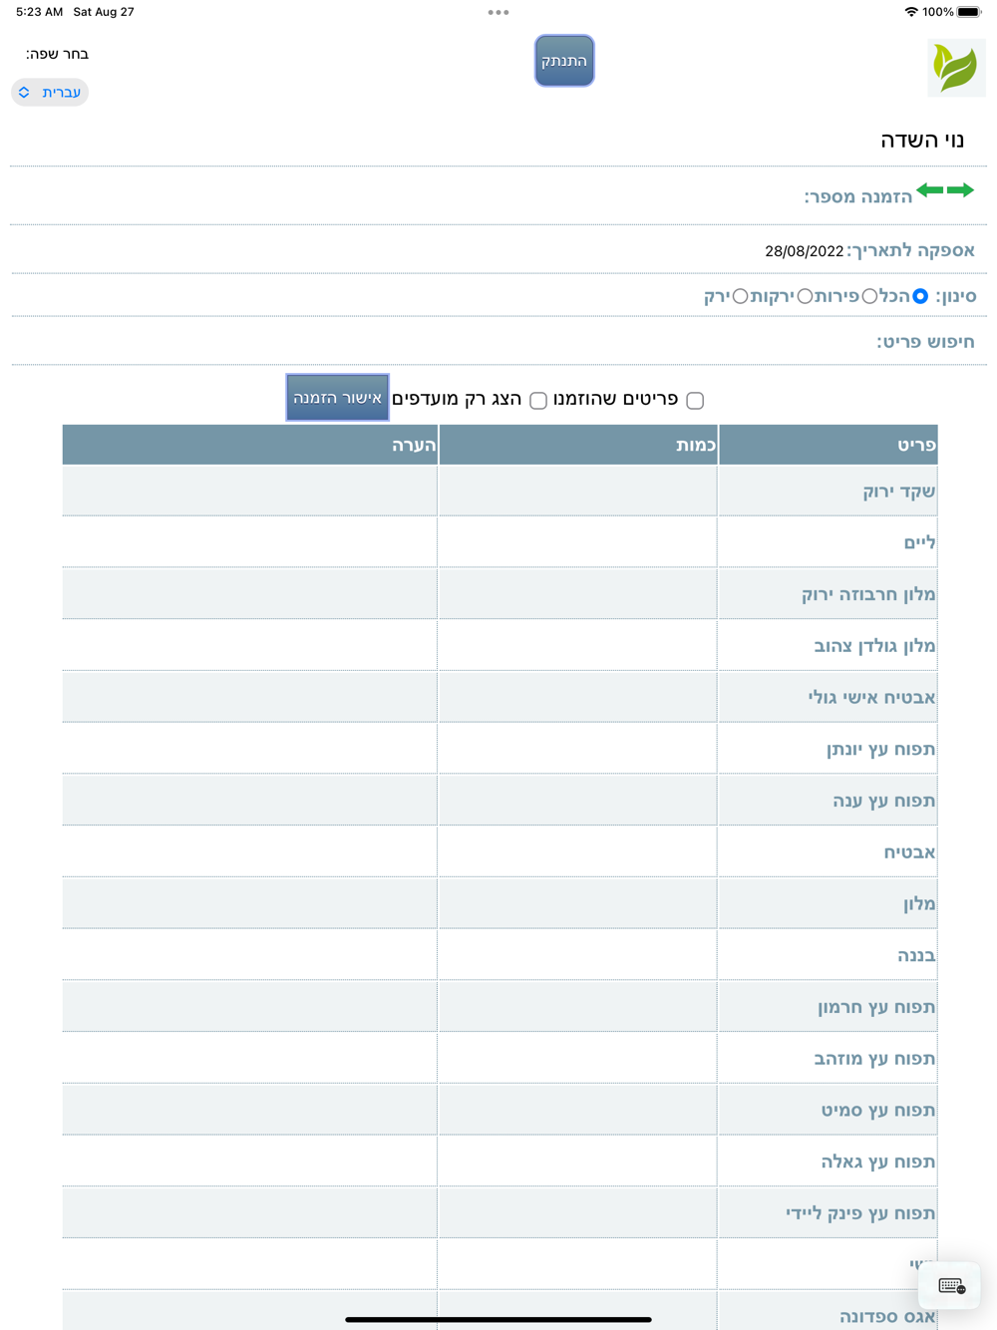Select the ירקות filter radio button
997x1330 pixels.
click(x=805, y=296)
